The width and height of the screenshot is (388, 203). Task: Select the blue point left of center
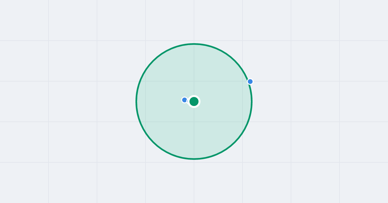pyautogui.click(x=185, y=100)
